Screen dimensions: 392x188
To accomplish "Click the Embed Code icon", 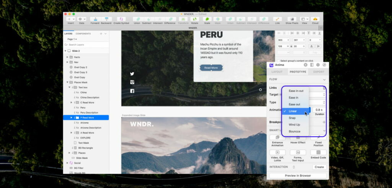I will 318,152.
